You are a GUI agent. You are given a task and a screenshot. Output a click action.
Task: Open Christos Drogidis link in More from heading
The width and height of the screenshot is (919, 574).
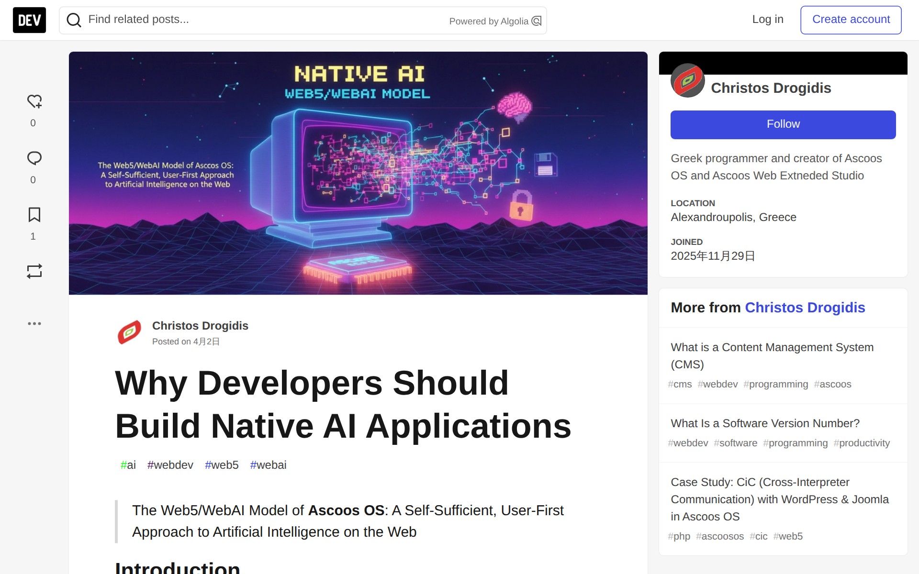tap(805, 308)
